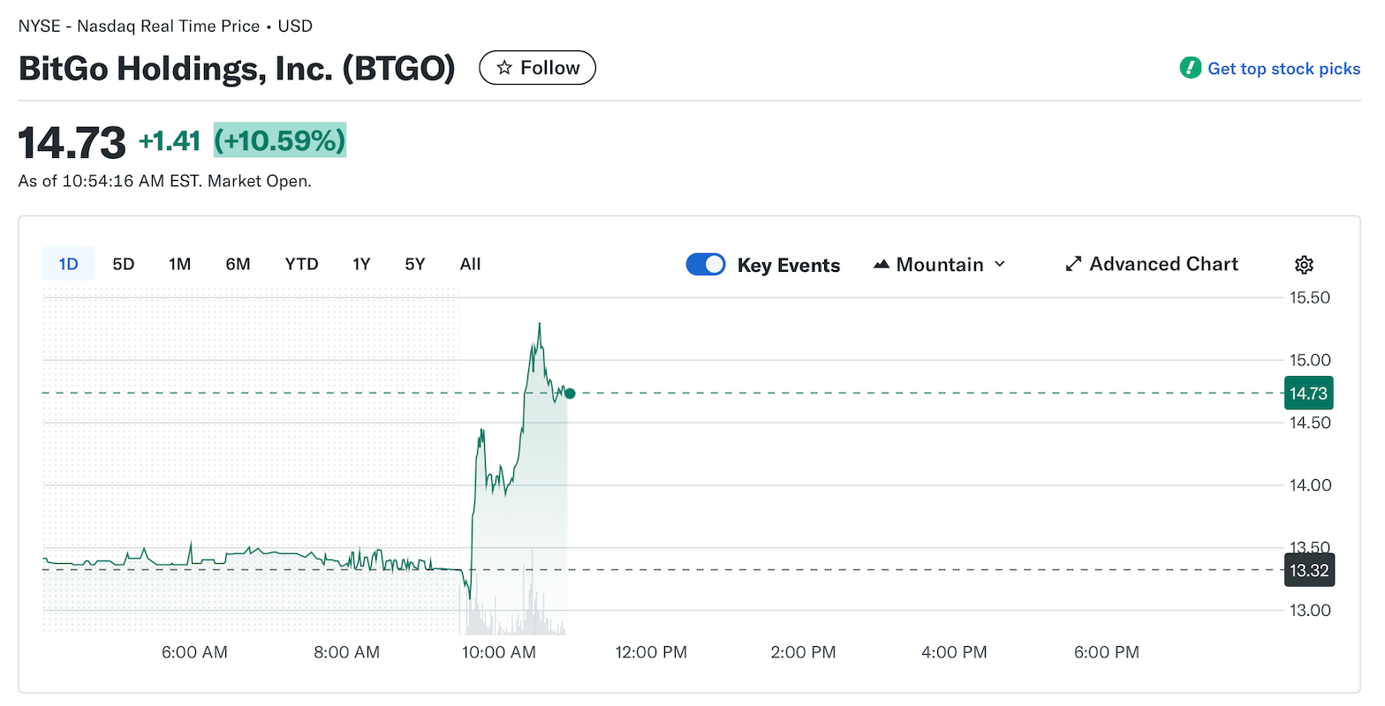This screenshot has height=706, width=1385.
Task: Select the 1Y range tab
Action: (361, 264)
